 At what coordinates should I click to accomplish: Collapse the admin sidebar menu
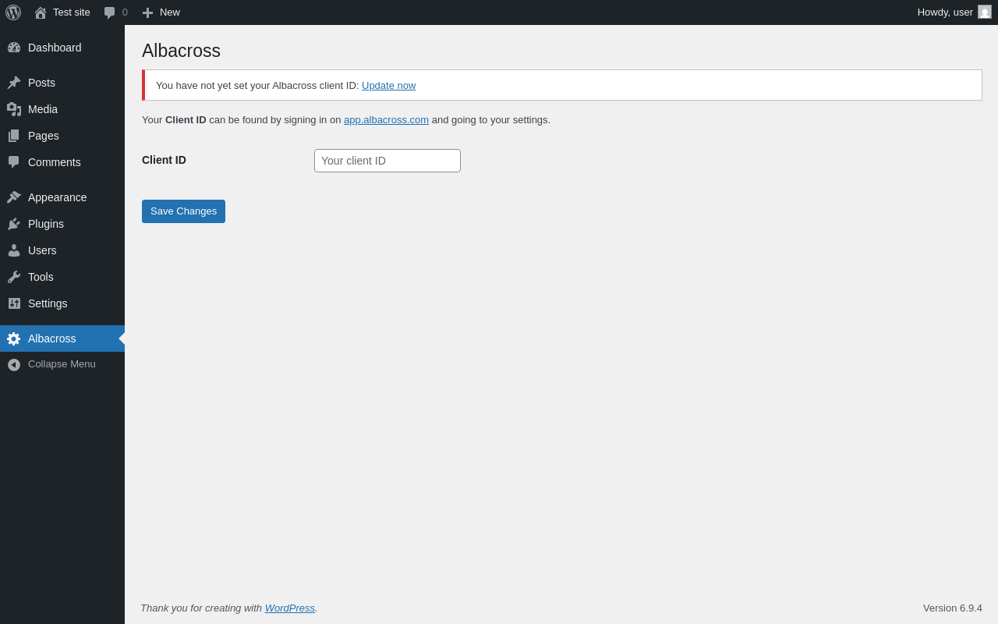(x=62, y=364)
